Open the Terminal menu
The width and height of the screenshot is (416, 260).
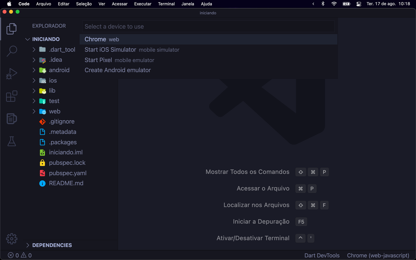coord(166,4)
